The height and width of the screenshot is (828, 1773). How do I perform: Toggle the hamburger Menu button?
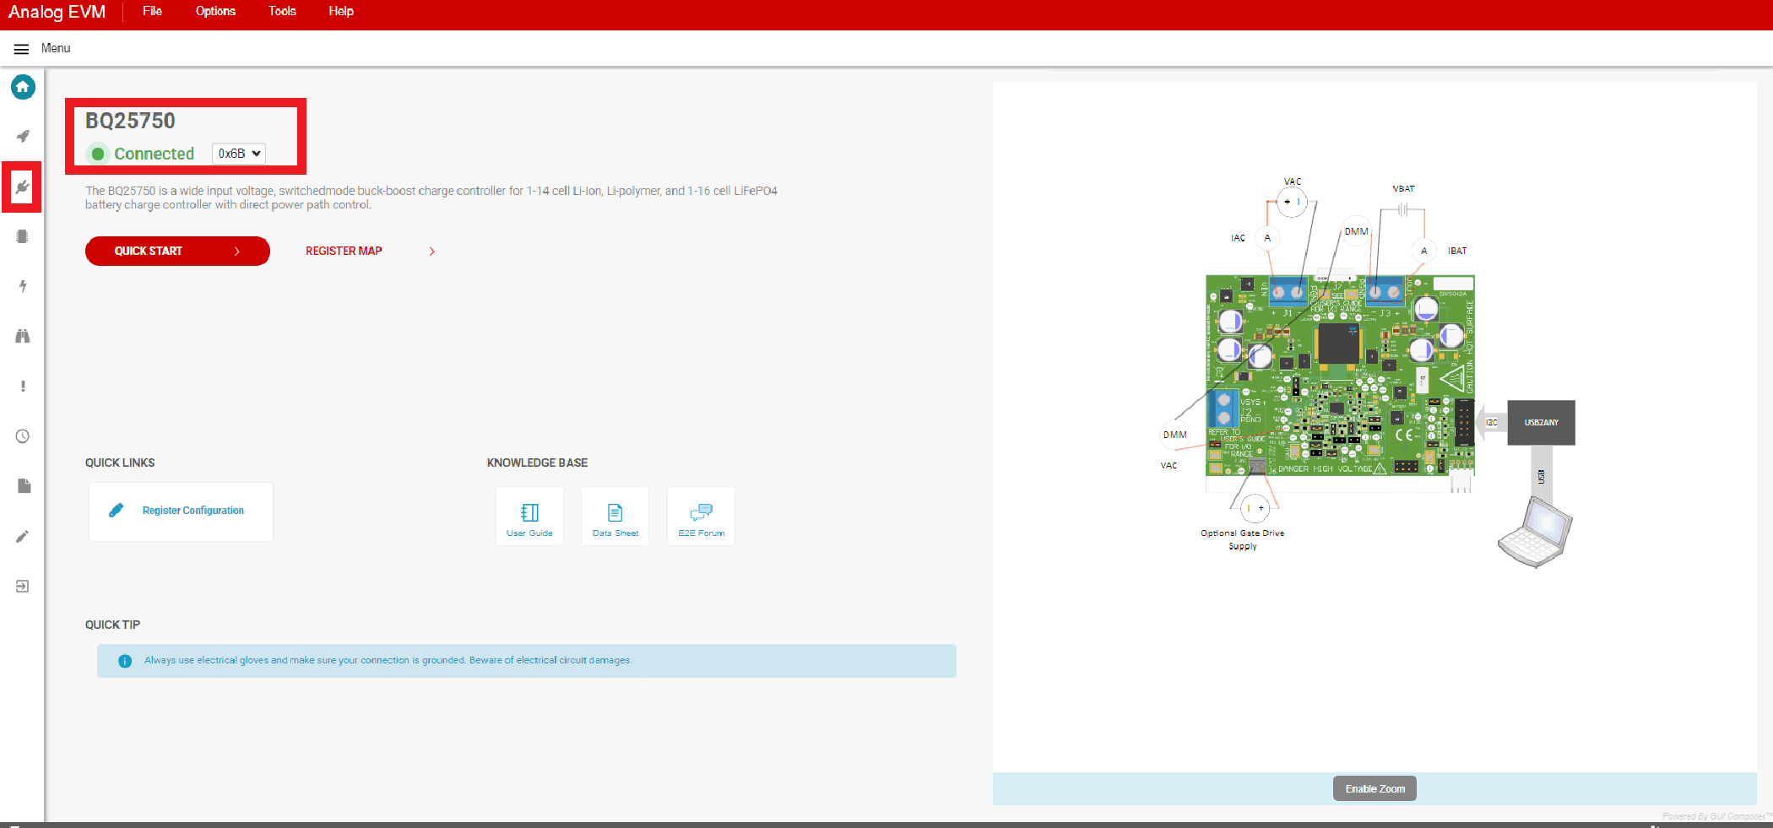click(x=22, y=49)
